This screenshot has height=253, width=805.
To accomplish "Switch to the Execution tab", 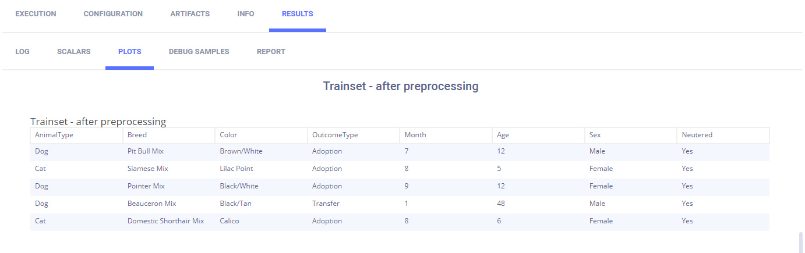I will click(x=36, y=14).
